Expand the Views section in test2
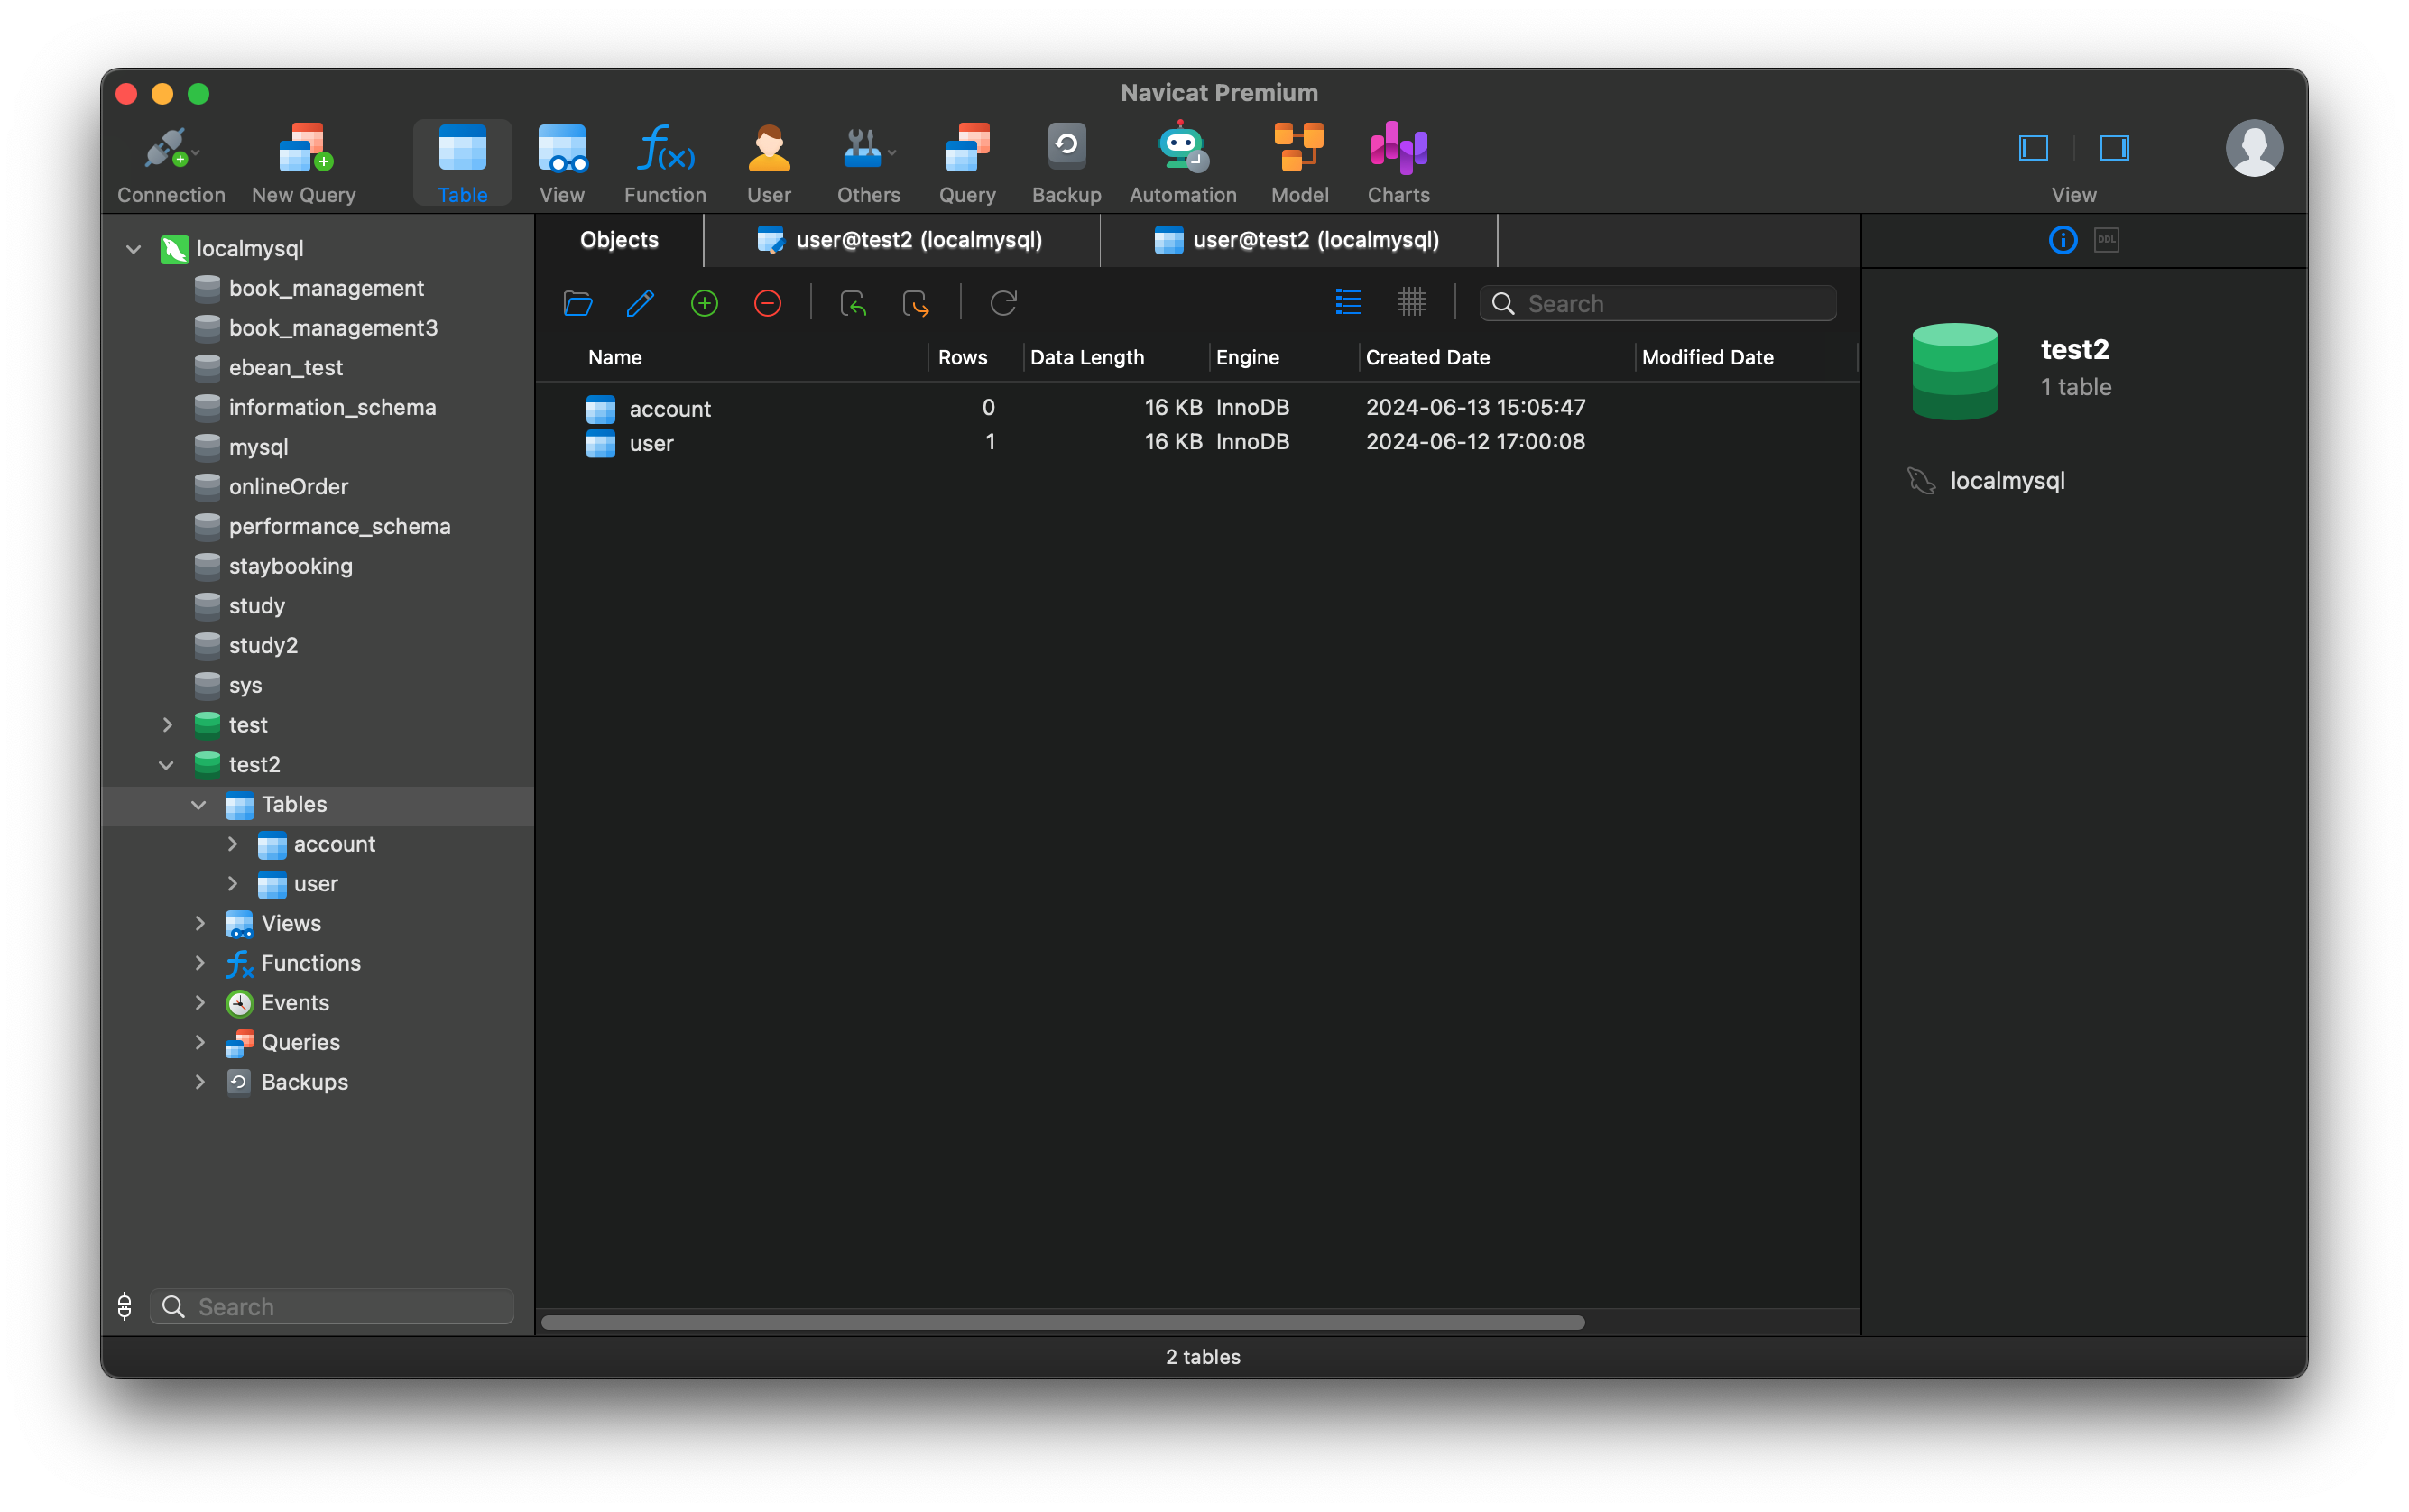Screen dimensions: 2409x1512 point(198,921)
